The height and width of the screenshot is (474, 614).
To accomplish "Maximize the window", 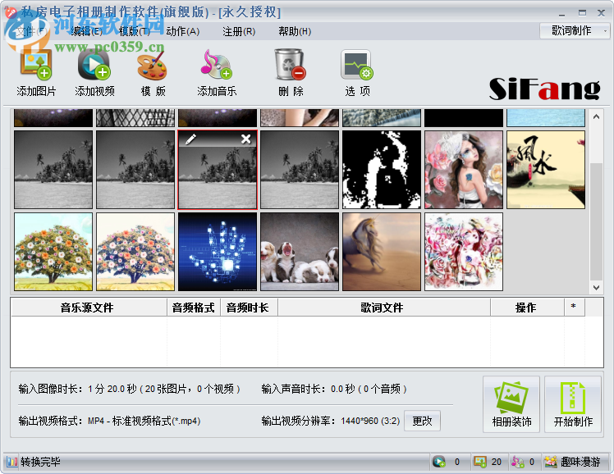I will click(582, 13).
